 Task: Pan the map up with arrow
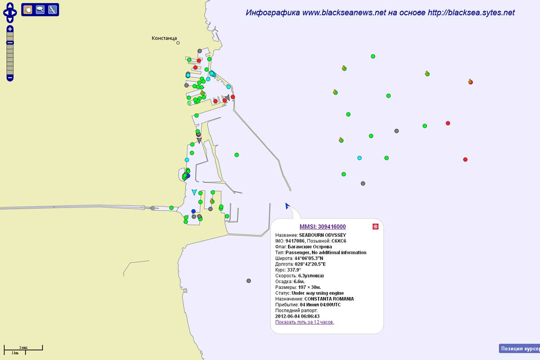pos(10,6)
